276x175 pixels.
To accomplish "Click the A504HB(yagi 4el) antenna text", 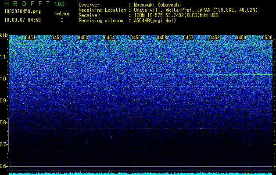I will (x=155, y=21).
